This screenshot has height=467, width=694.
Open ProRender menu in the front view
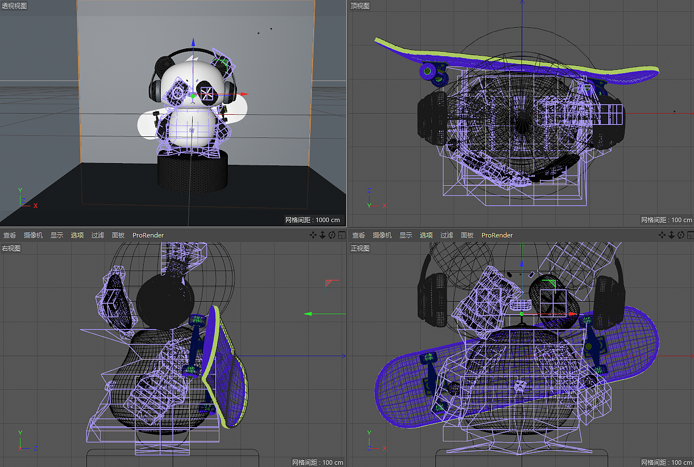pos(497,235)
